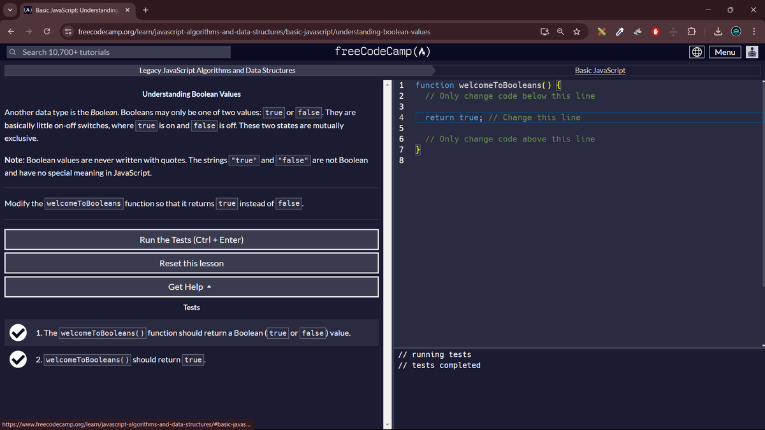
Task: Click Reset this lesson button
Action: (x=191, y=263)
